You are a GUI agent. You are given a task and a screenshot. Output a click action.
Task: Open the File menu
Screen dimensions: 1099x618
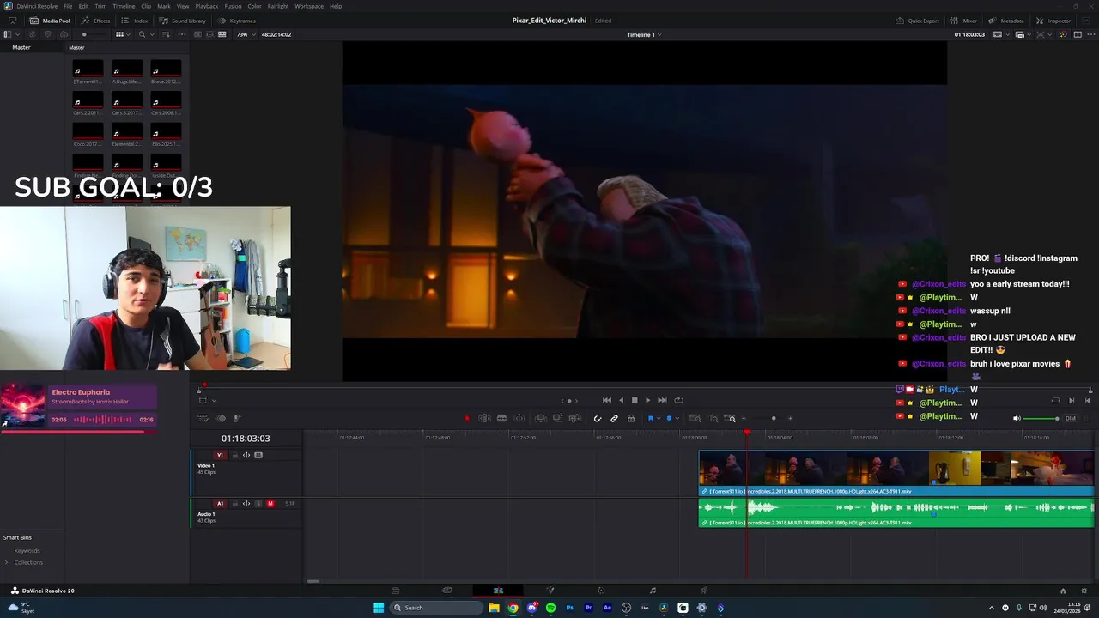point(68,6)
